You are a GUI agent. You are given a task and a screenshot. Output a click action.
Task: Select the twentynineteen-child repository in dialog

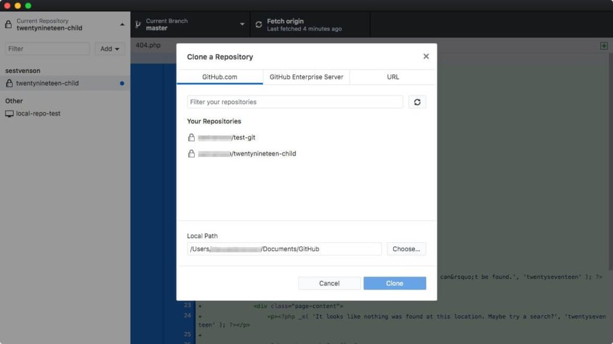click(306, 154)
